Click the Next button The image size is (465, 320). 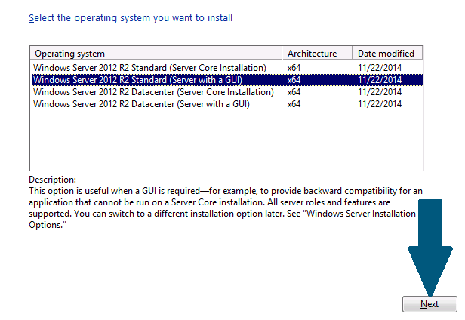[430, 304]
